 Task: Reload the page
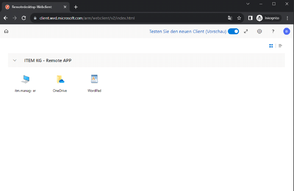24,18
